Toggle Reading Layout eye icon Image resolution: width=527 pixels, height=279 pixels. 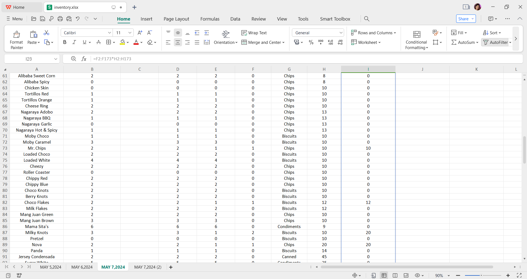point(417,275)
